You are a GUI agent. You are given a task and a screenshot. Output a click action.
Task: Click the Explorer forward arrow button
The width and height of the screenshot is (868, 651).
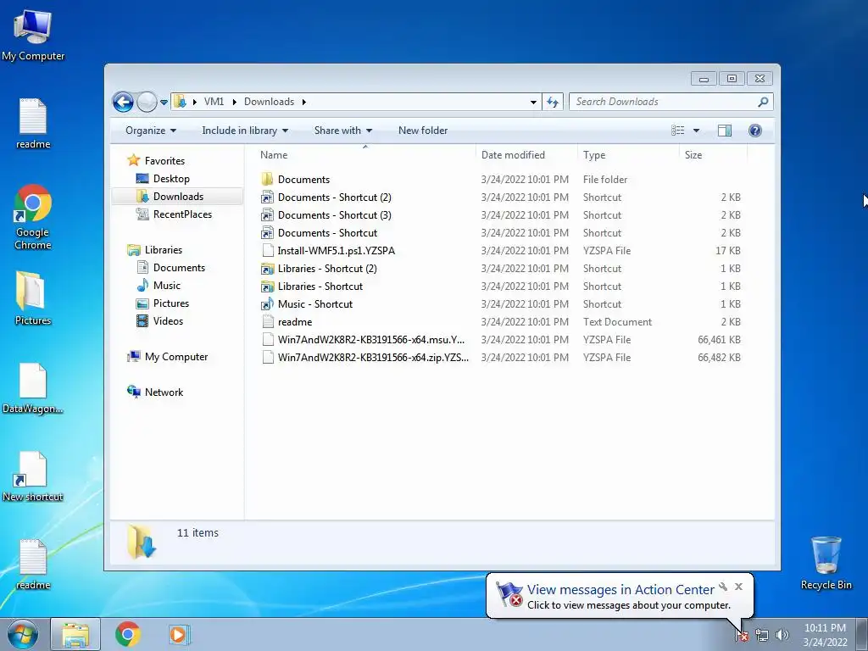tap(147, 102)
